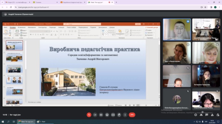Open the Переходи ribbon tab
Viewport: 222px width, 124px height.
pyautogui.click(x=53, y=27)
